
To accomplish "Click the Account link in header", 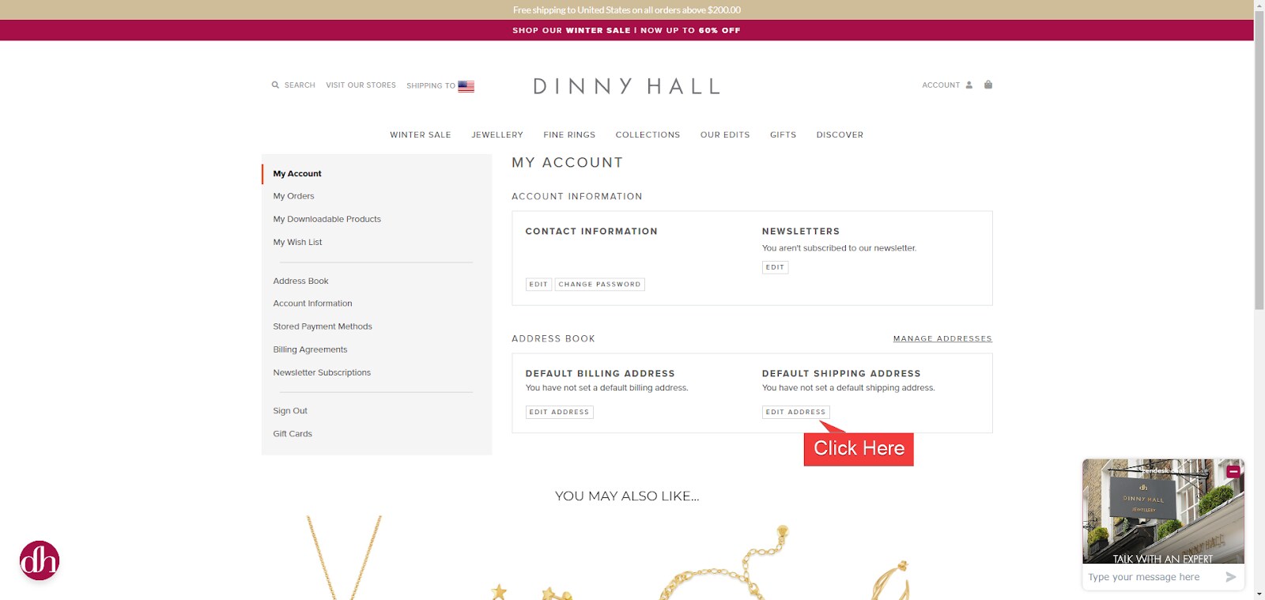I will 941,85.
